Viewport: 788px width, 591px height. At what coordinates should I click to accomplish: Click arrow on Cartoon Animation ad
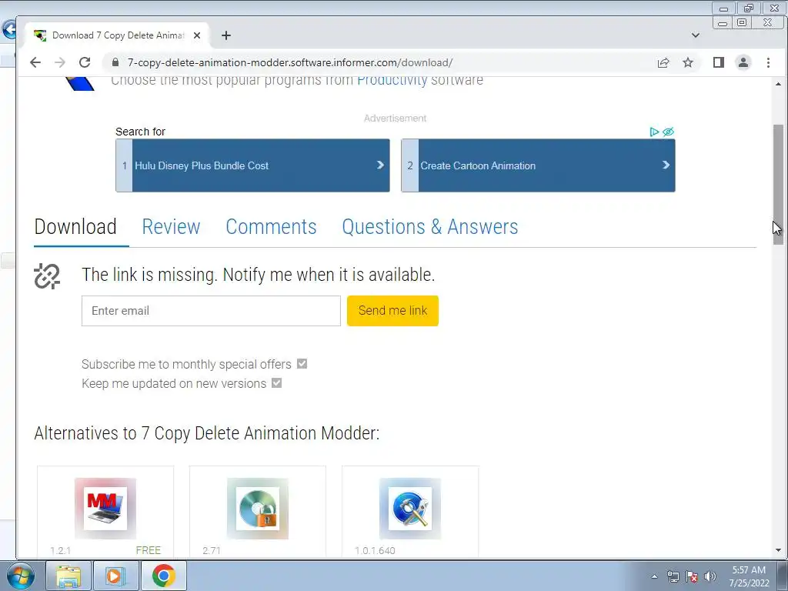pyautogui.click(x=666, y=165)
